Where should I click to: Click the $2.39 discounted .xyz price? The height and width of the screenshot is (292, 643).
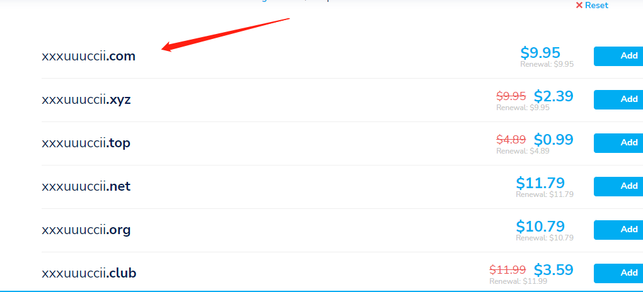point(553,96)
